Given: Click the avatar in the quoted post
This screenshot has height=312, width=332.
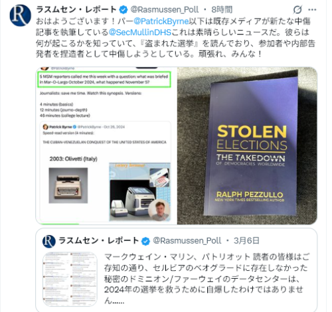Looking at the screenshot, I should (49, 241).
